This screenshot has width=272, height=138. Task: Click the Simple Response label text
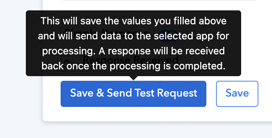coord(107,33)
